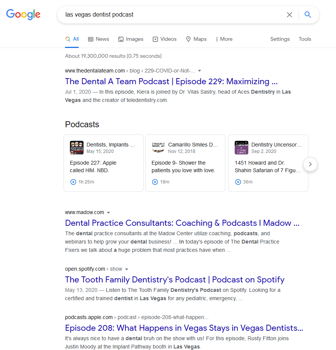Switch to the Images tab
The width and height of the screenshot is (336, 350).
[131, 39]
